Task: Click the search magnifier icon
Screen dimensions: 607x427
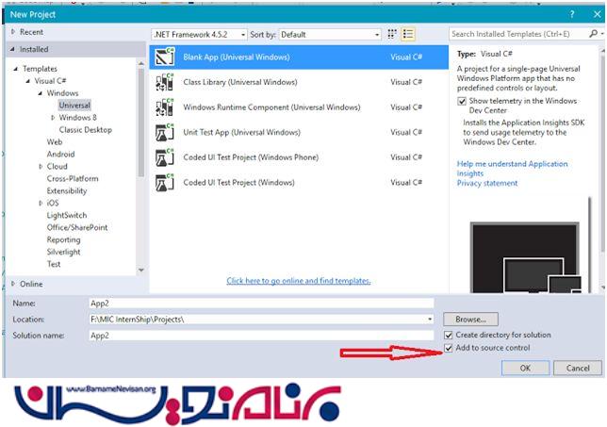Action: [x=594, y=34]
